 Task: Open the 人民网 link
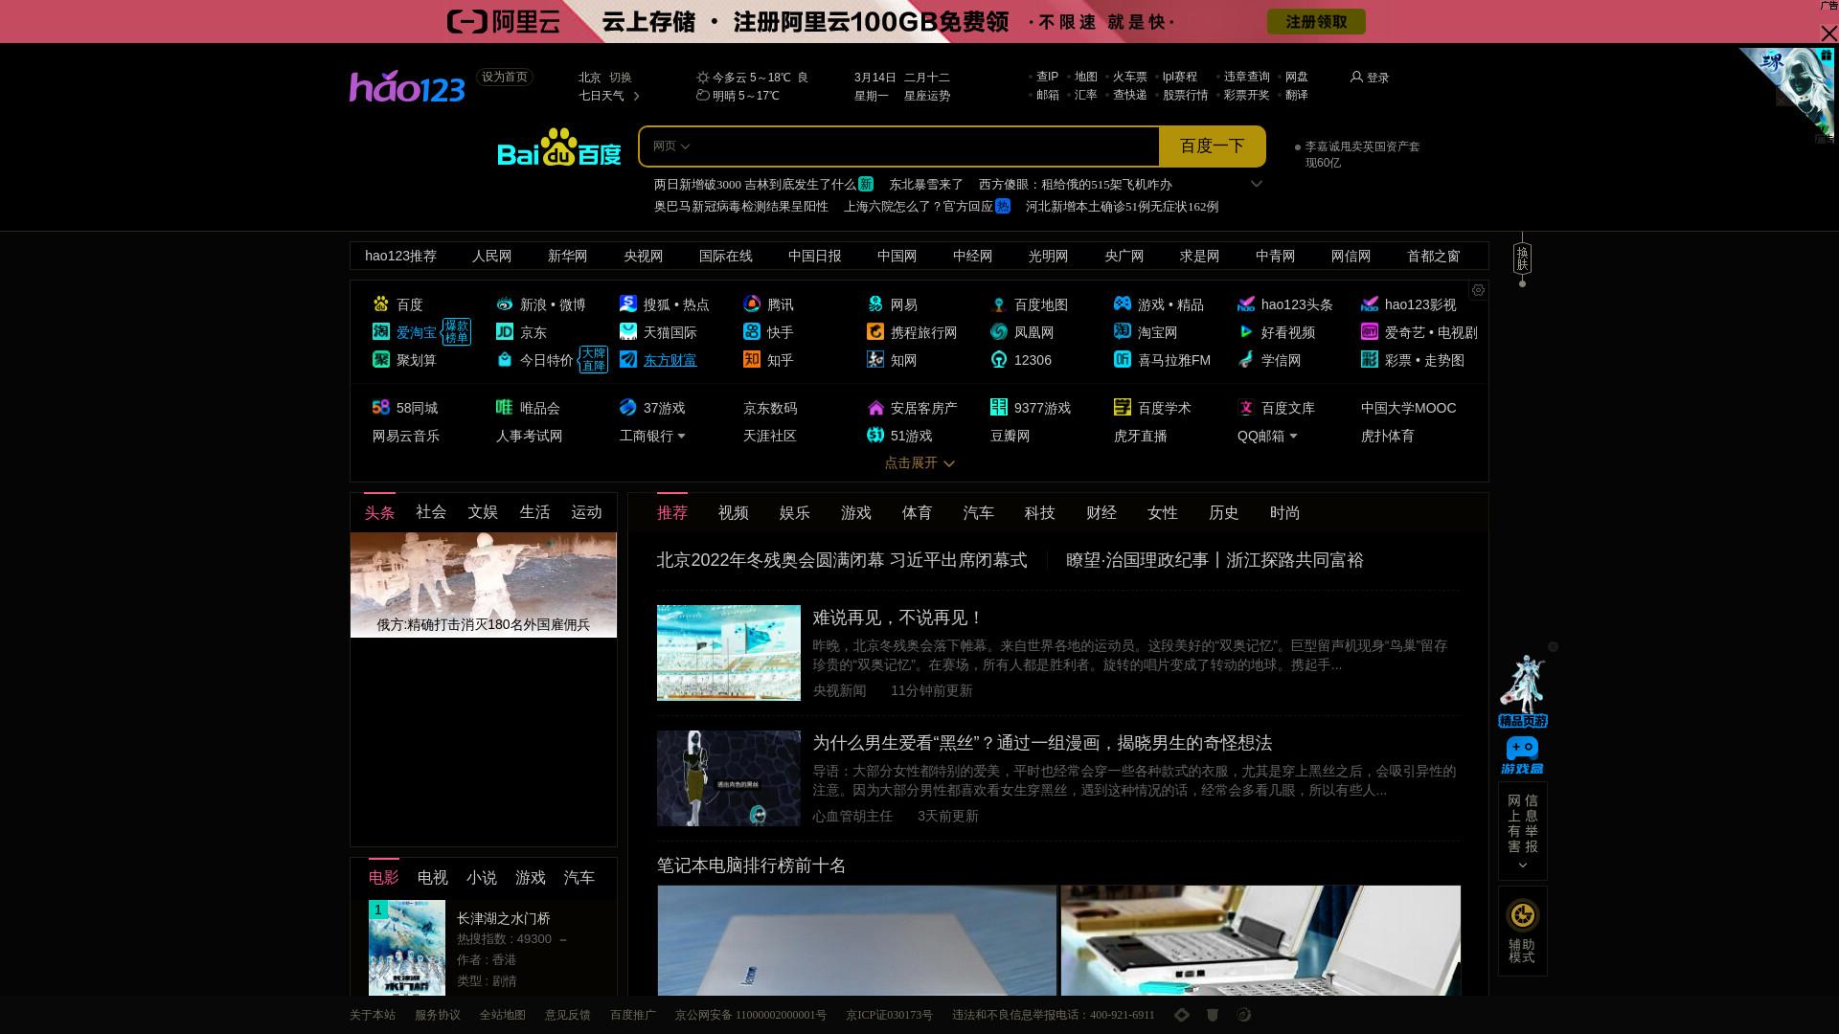point(492,257)
